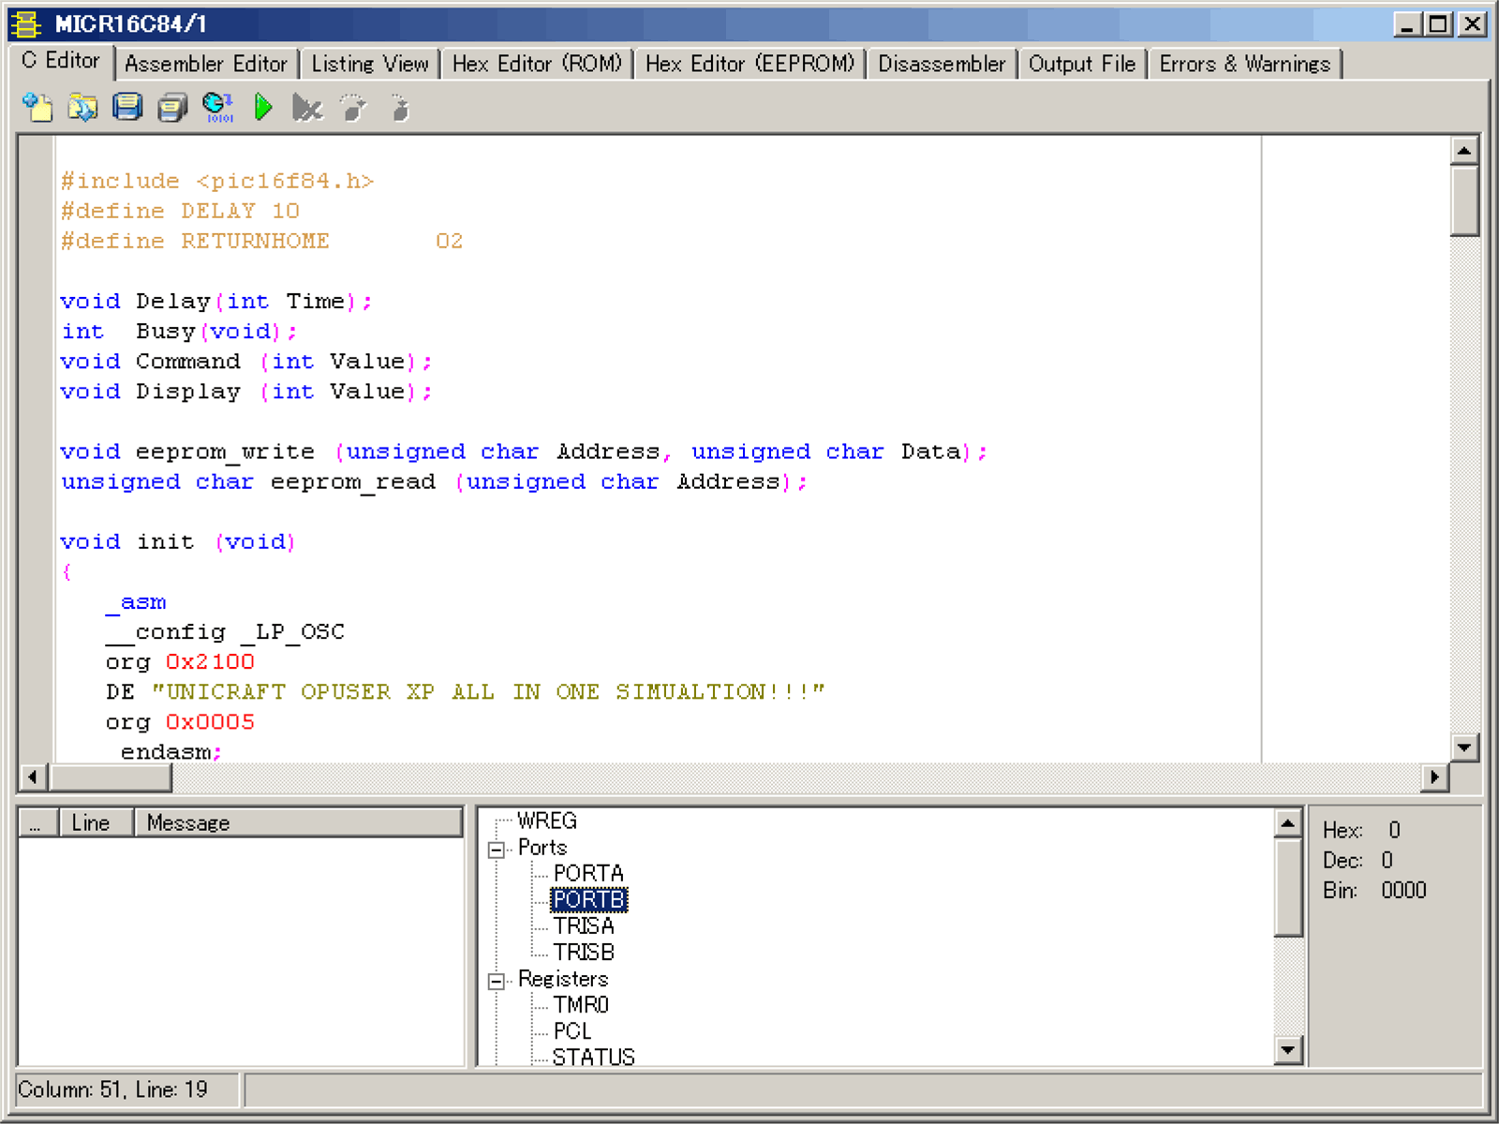Image resolution: width=1499 pixels, height=1124 pixels.
Task: Click the 'eeprom_read' declaration line
Action: tap(434, 481)
